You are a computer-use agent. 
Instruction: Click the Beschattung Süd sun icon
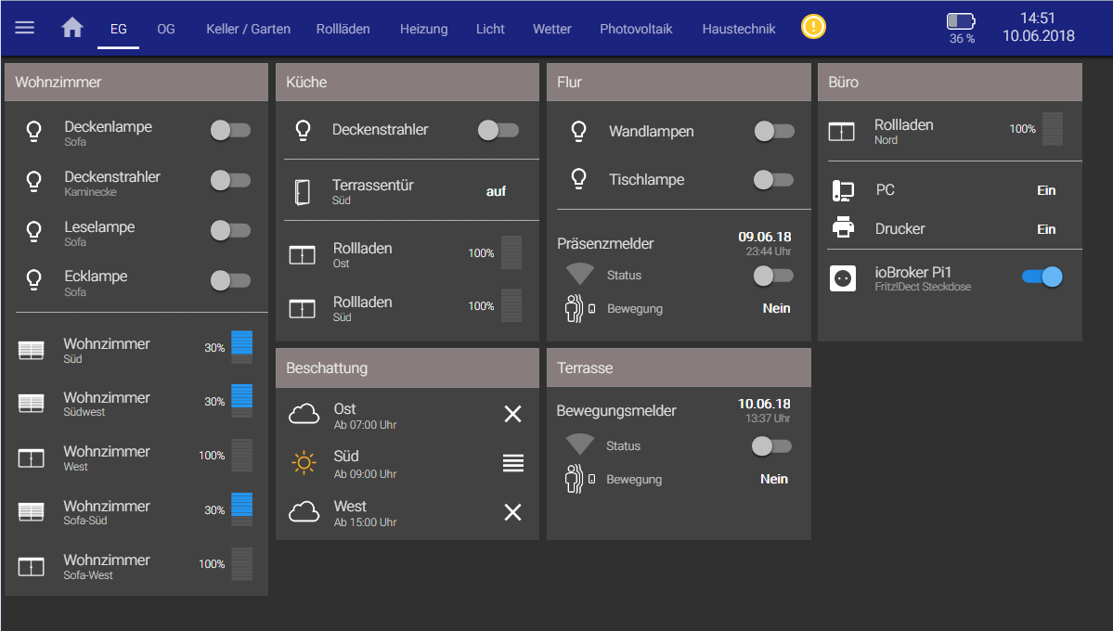(x=304, y=463)
